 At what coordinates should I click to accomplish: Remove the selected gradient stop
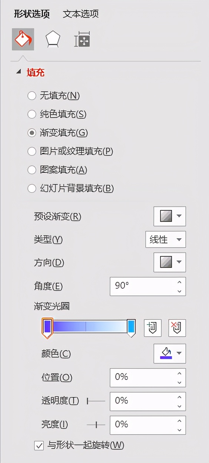tap(177, 328)
